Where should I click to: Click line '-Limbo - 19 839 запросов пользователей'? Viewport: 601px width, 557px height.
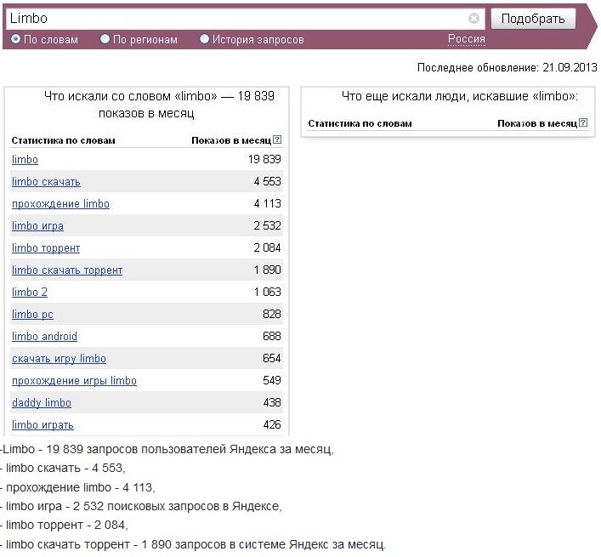(x=167, y=449)
